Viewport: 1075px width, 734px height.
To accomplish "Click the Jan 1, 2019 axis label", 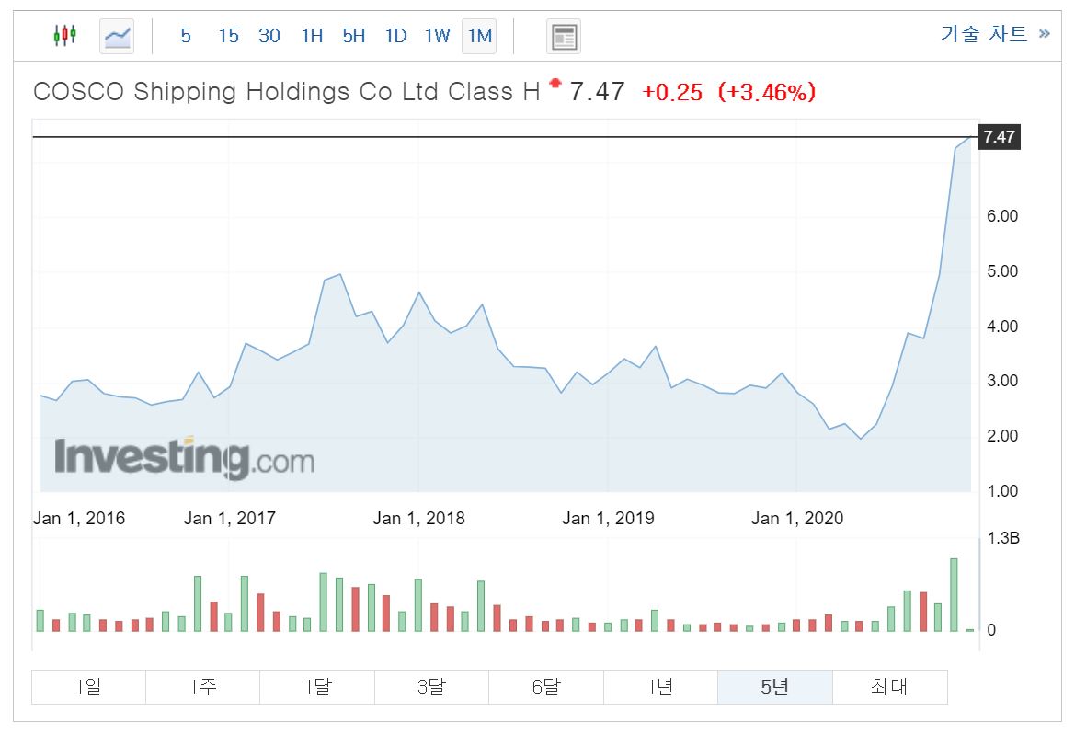I will point(608,518).
